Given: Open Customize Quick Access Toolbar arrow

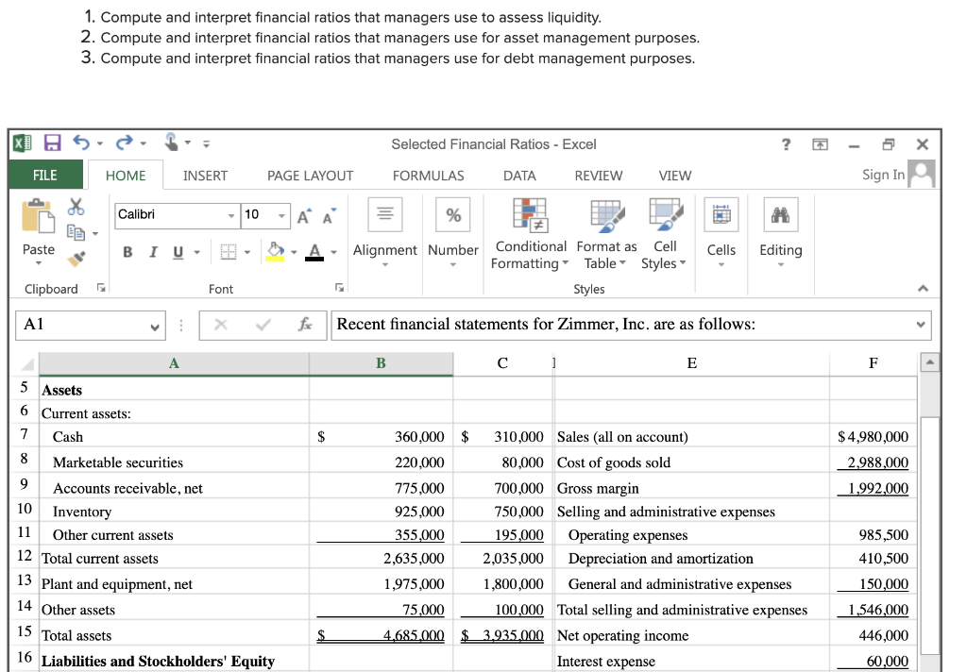Looking at the screenshot, I should click(207, 143).
